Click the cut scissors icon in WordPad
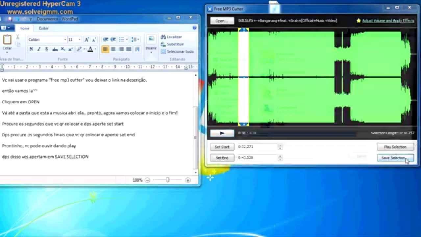Image resolution: width=421 pixels, height=237 pixels. 18,37
